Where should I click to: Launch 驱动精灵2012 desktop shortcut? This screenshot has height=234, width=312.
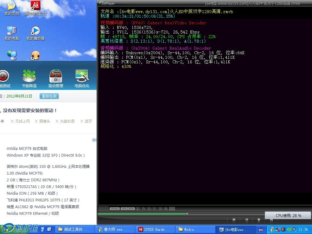tap(36, 8)
